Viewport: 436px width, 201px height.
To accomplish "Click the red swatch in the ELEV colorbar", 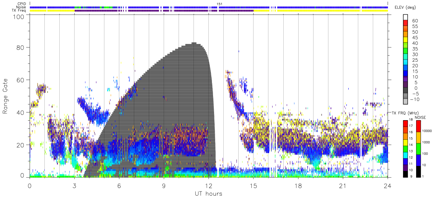I will pyautogui.click(x=405, y=23).
